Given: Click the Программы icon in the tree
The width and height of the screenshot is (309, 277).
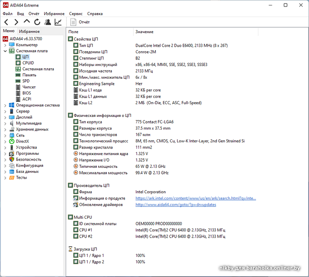Looking at the screenshot, I should 12,154.
